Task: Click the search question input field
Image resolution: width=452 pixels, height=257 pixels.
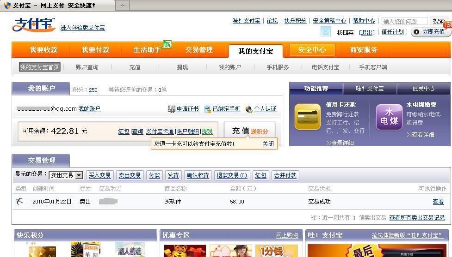Action: tap(405, 21)
